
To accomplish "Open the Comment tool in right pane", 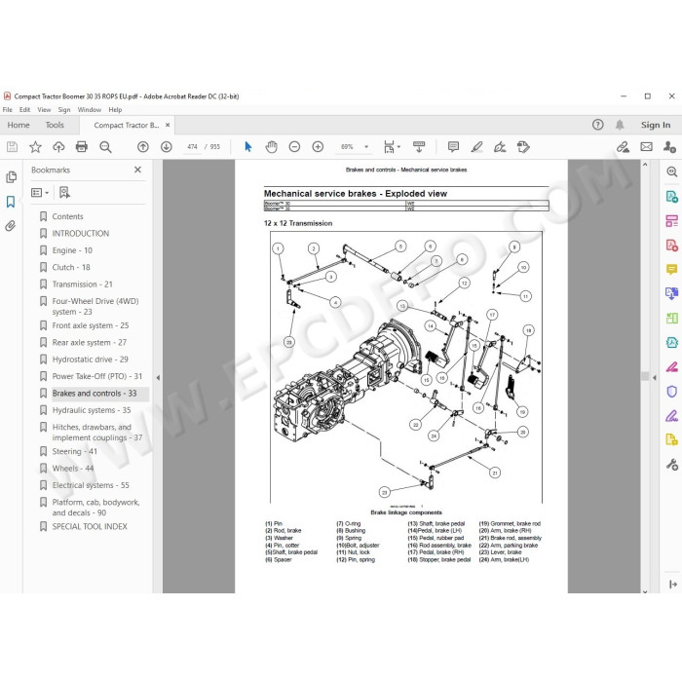I will [x=671, y=270].
